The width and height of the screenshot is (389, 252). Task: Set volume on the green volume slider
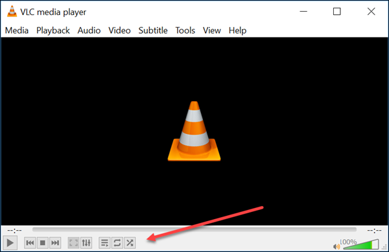click(361, 245)
